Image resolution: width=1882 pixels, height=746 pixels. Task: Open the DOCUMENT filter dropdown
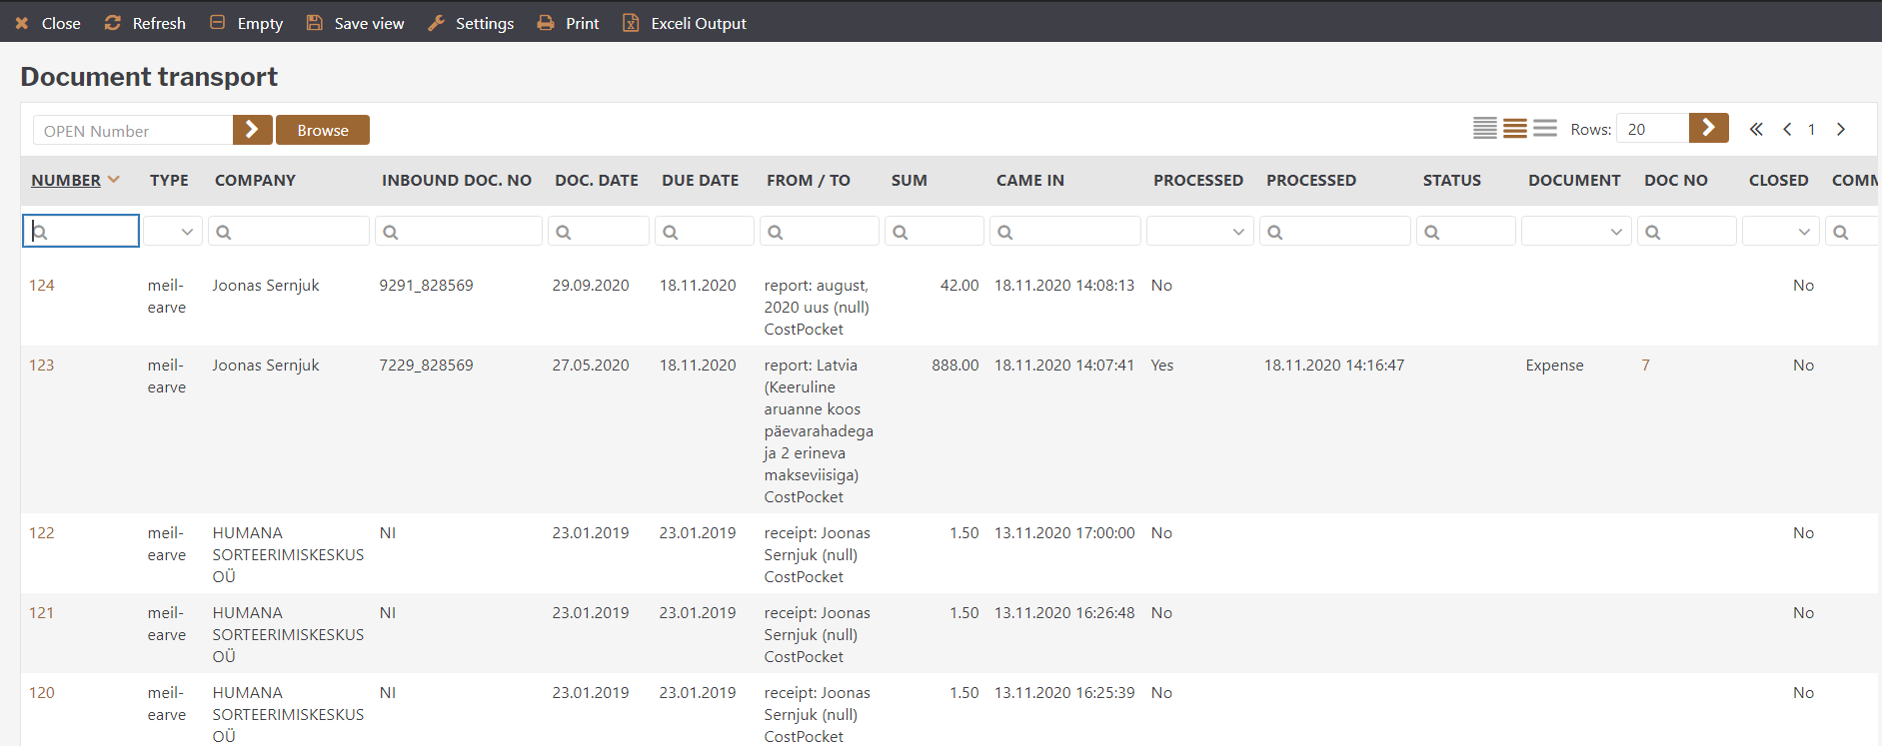point(1576,232)
